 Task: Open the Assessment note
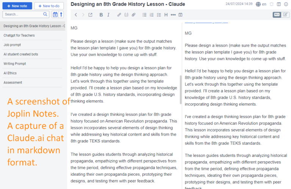point(32,83)
